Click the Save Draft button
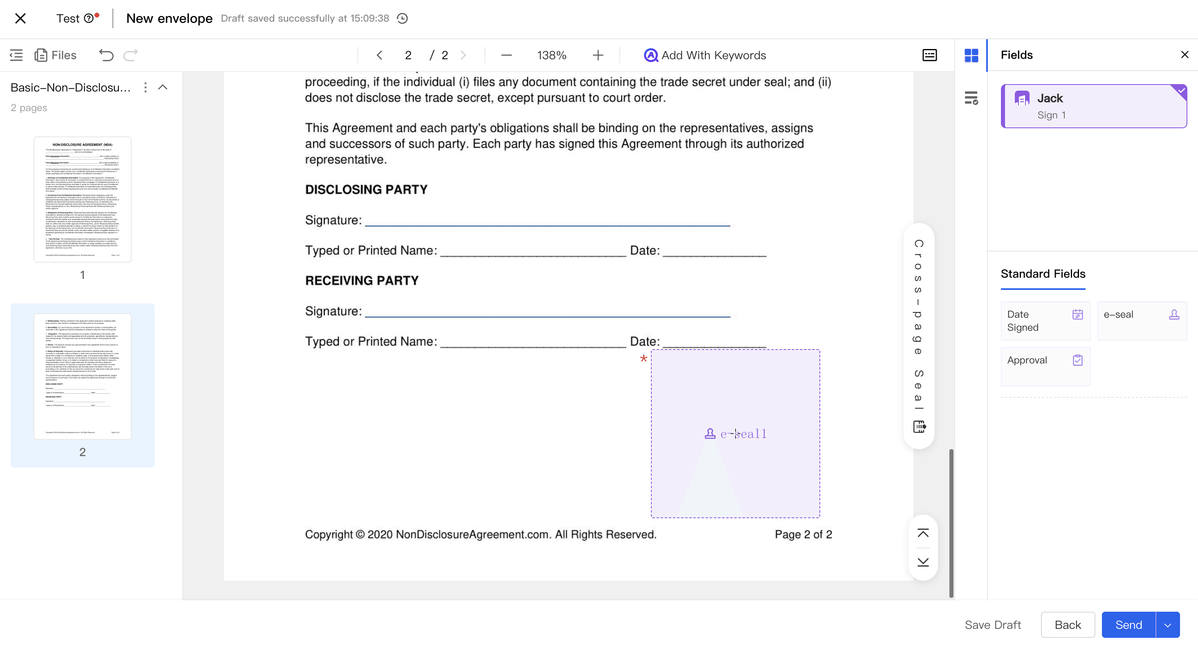Screen dimensions: 1198x646 (x=992, y=625)
